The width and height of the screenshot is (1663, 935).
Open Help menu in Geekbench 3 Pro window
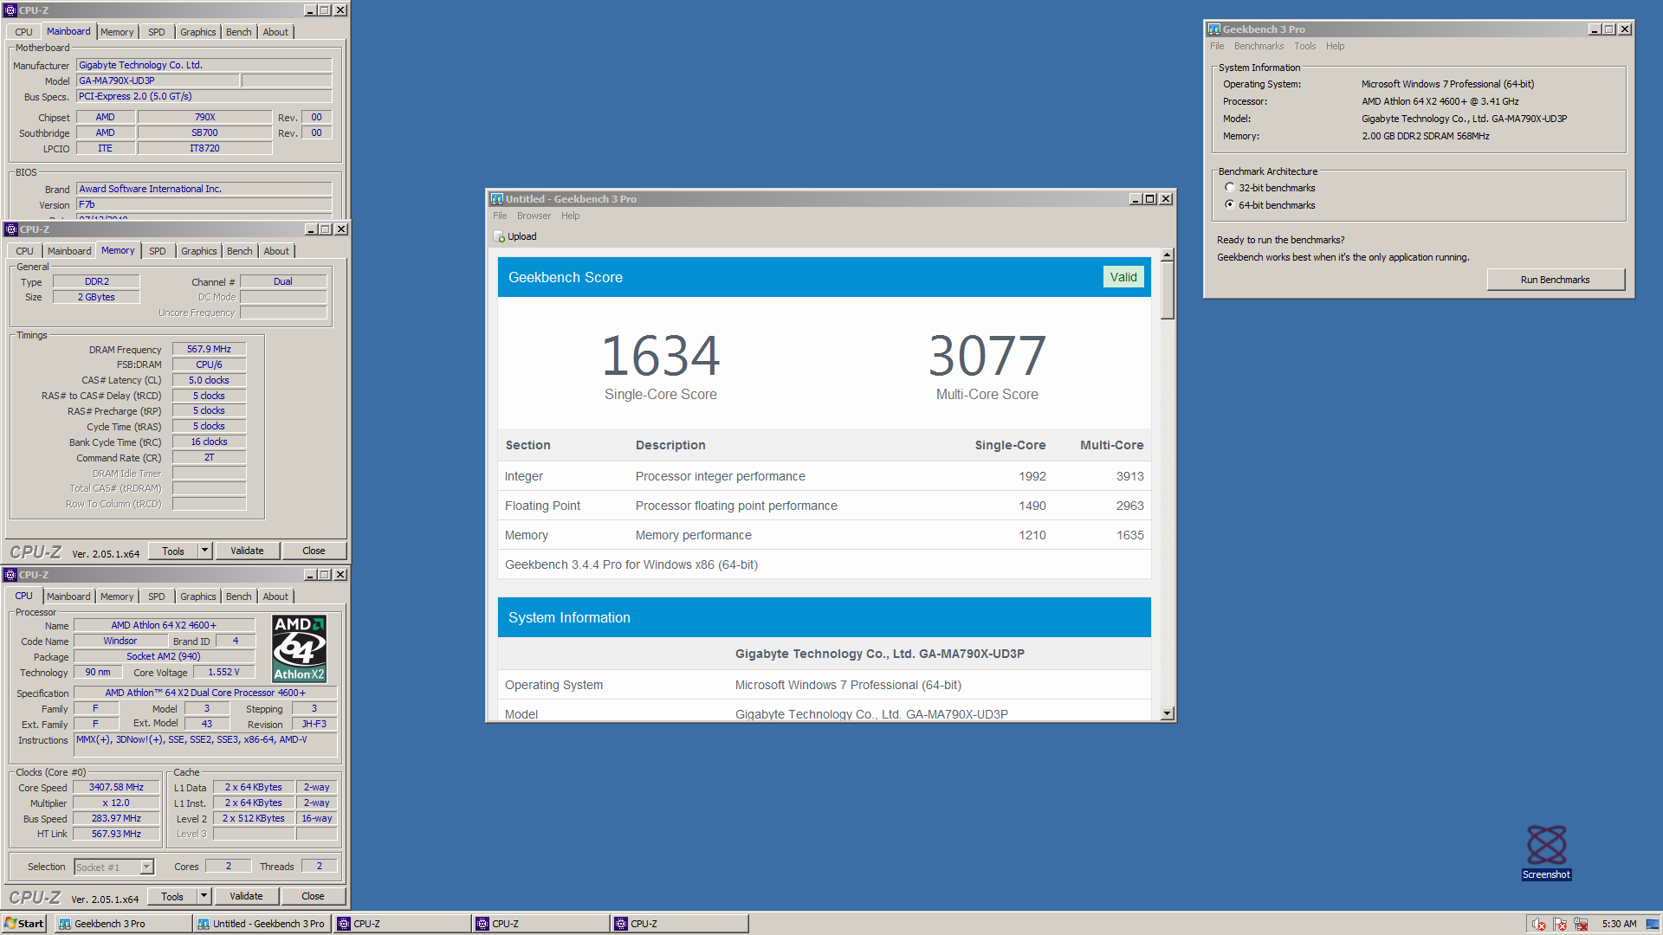(x=1335, y=47)
